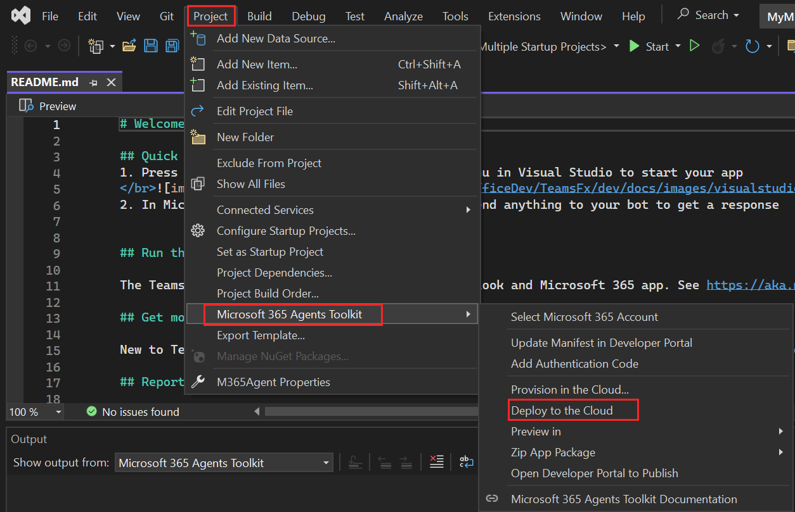795x512 pixels.
Task: Select Provision in the Cloud...
Action: (x=570, y=389)
